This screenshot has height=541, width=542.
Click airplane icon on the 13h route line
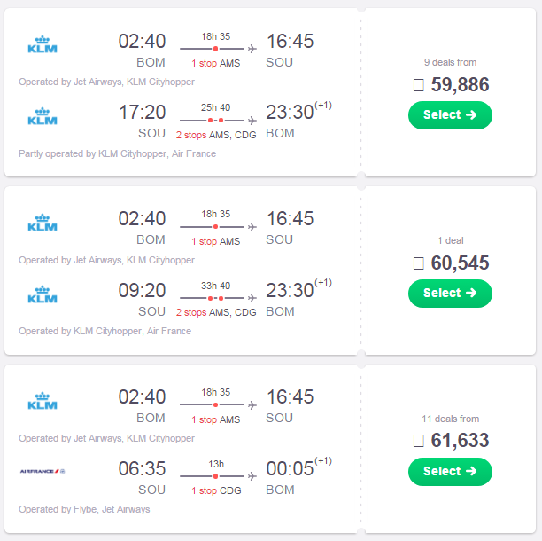[x=252, y=476]
